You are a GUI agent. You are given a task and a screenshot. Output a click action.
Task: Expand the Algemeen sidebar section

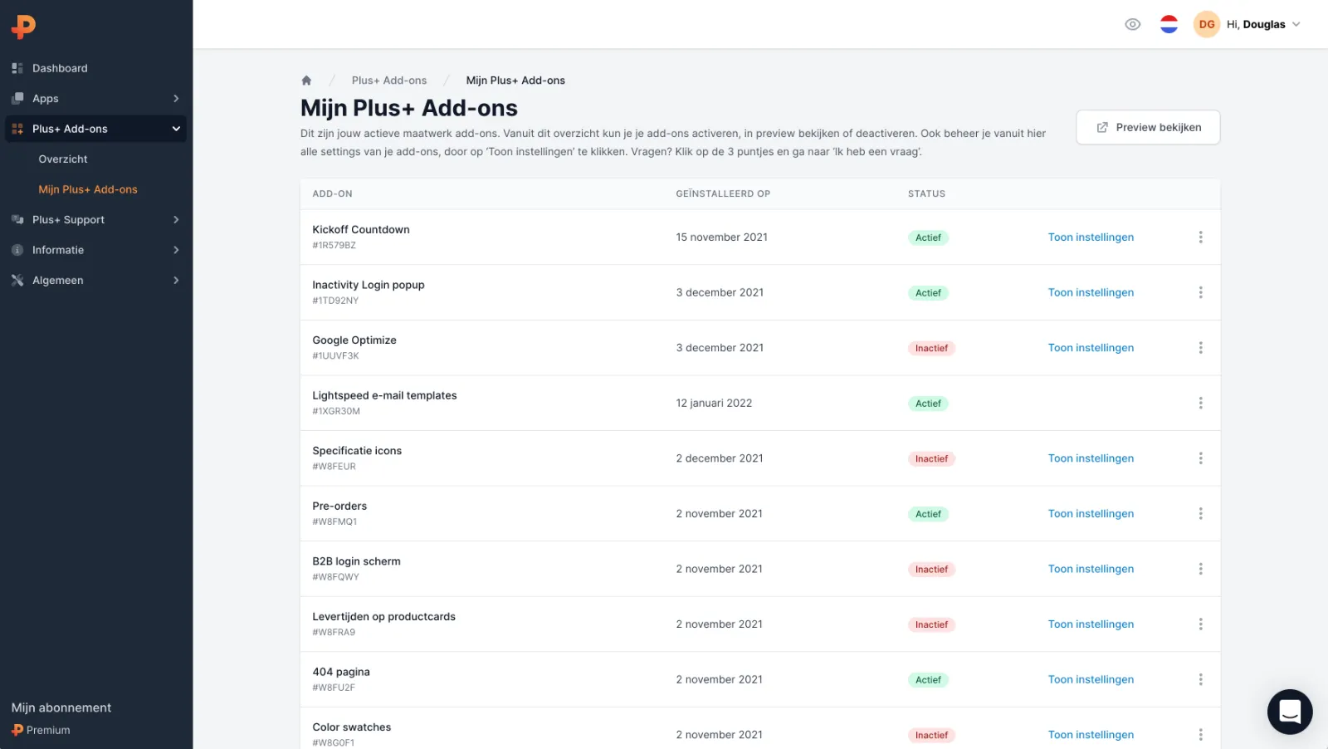pos(96,281)
